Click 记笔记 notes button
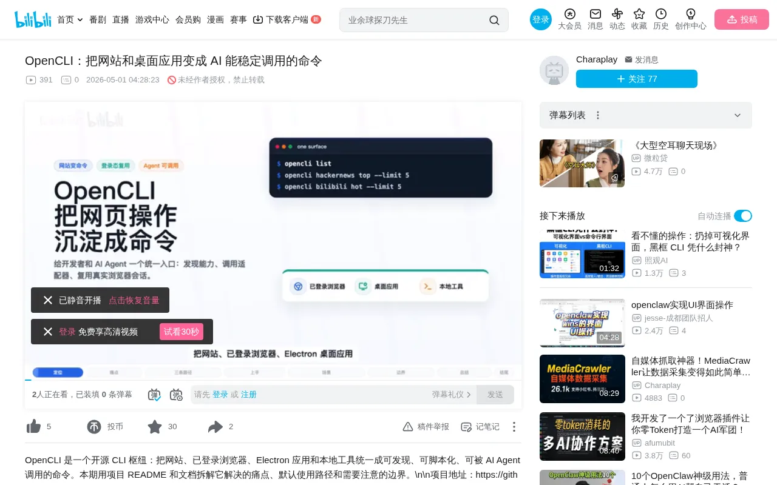 [x=480, y=427]
